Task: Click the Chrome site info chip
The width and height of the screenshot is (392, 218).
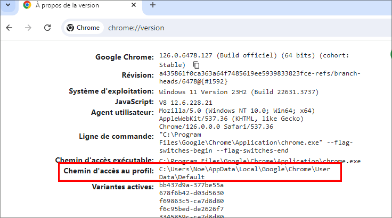Action: (83, 28)
